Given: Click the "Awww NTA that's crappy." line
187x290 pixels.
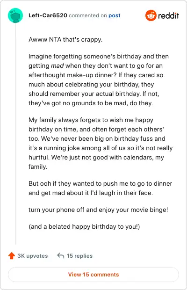Looking at the screenshot, I should tap(65, 39).
